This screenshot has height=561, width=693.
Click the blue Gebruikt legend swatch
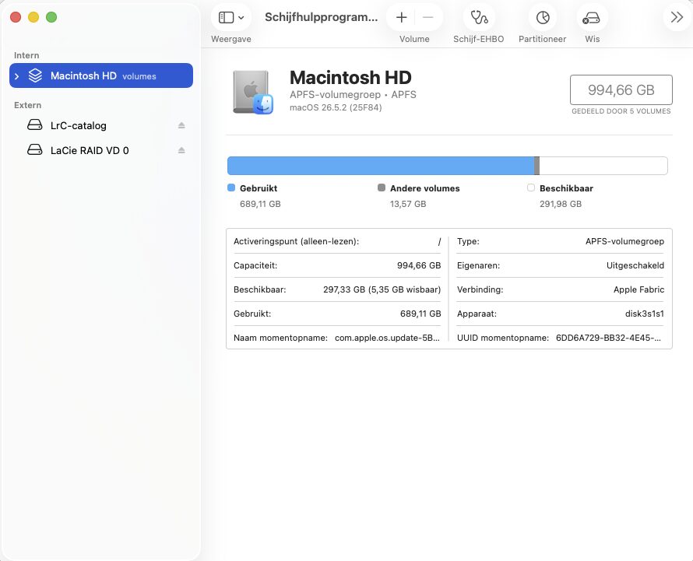[231, 188]
